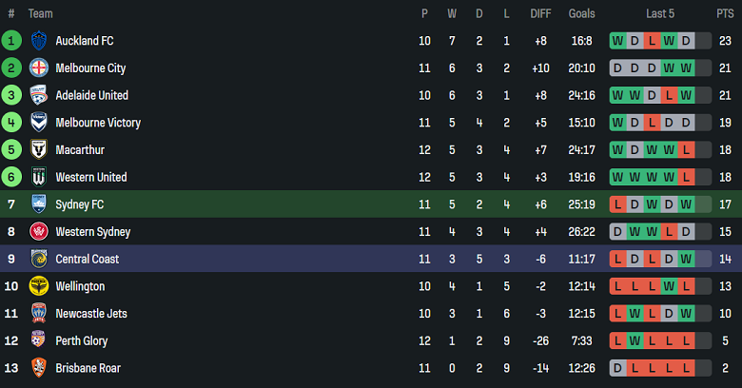This screenshot has height=388, width=742.
Task: Sort table by PTS column header
Action: click(x=725, y=13)
